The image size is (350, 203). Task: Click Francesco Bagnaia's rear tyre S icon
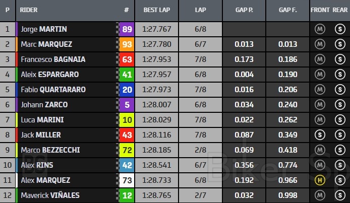[x=339, y=59]
